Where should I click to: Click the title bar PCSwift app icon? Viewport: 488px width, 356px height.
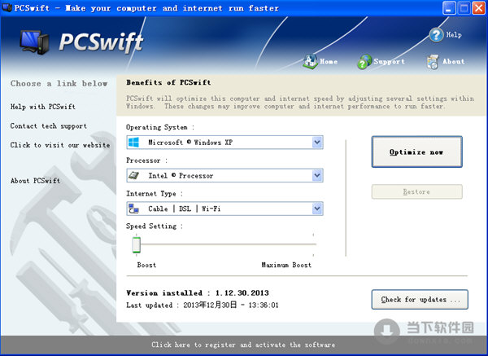(x=7, y=7)
